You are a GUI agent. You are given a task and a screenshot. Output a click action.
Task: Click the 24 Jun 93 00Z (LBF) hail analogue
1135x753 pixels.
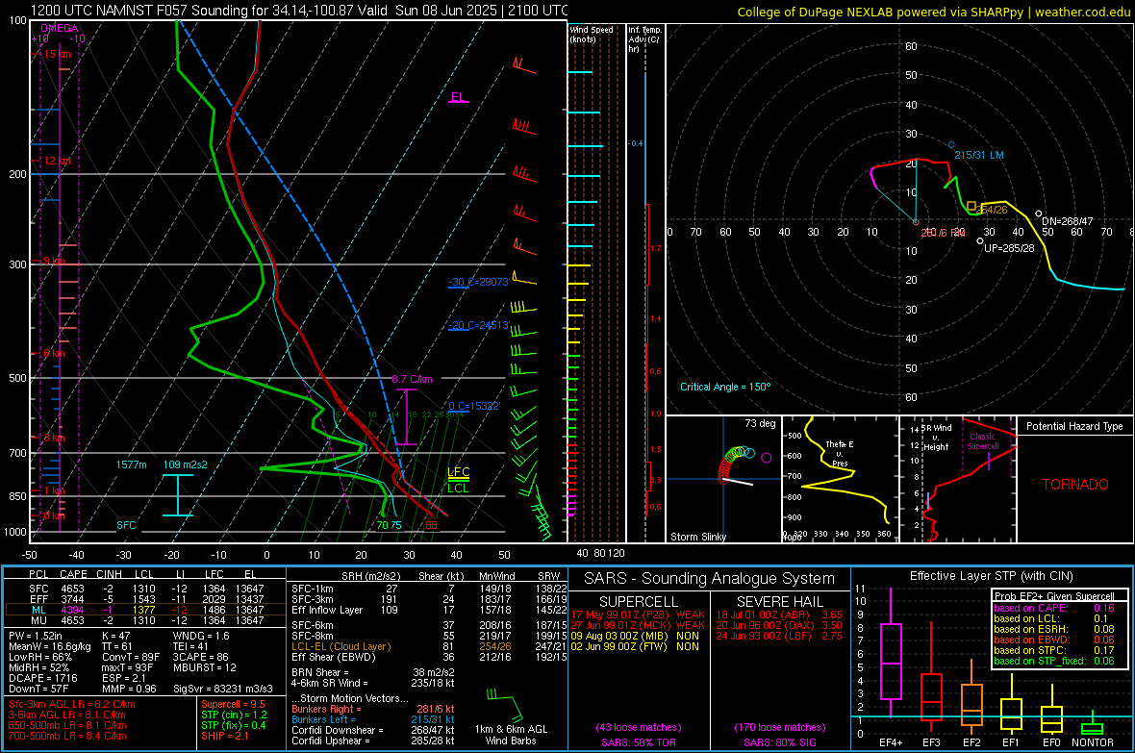(x=779, y=636)
